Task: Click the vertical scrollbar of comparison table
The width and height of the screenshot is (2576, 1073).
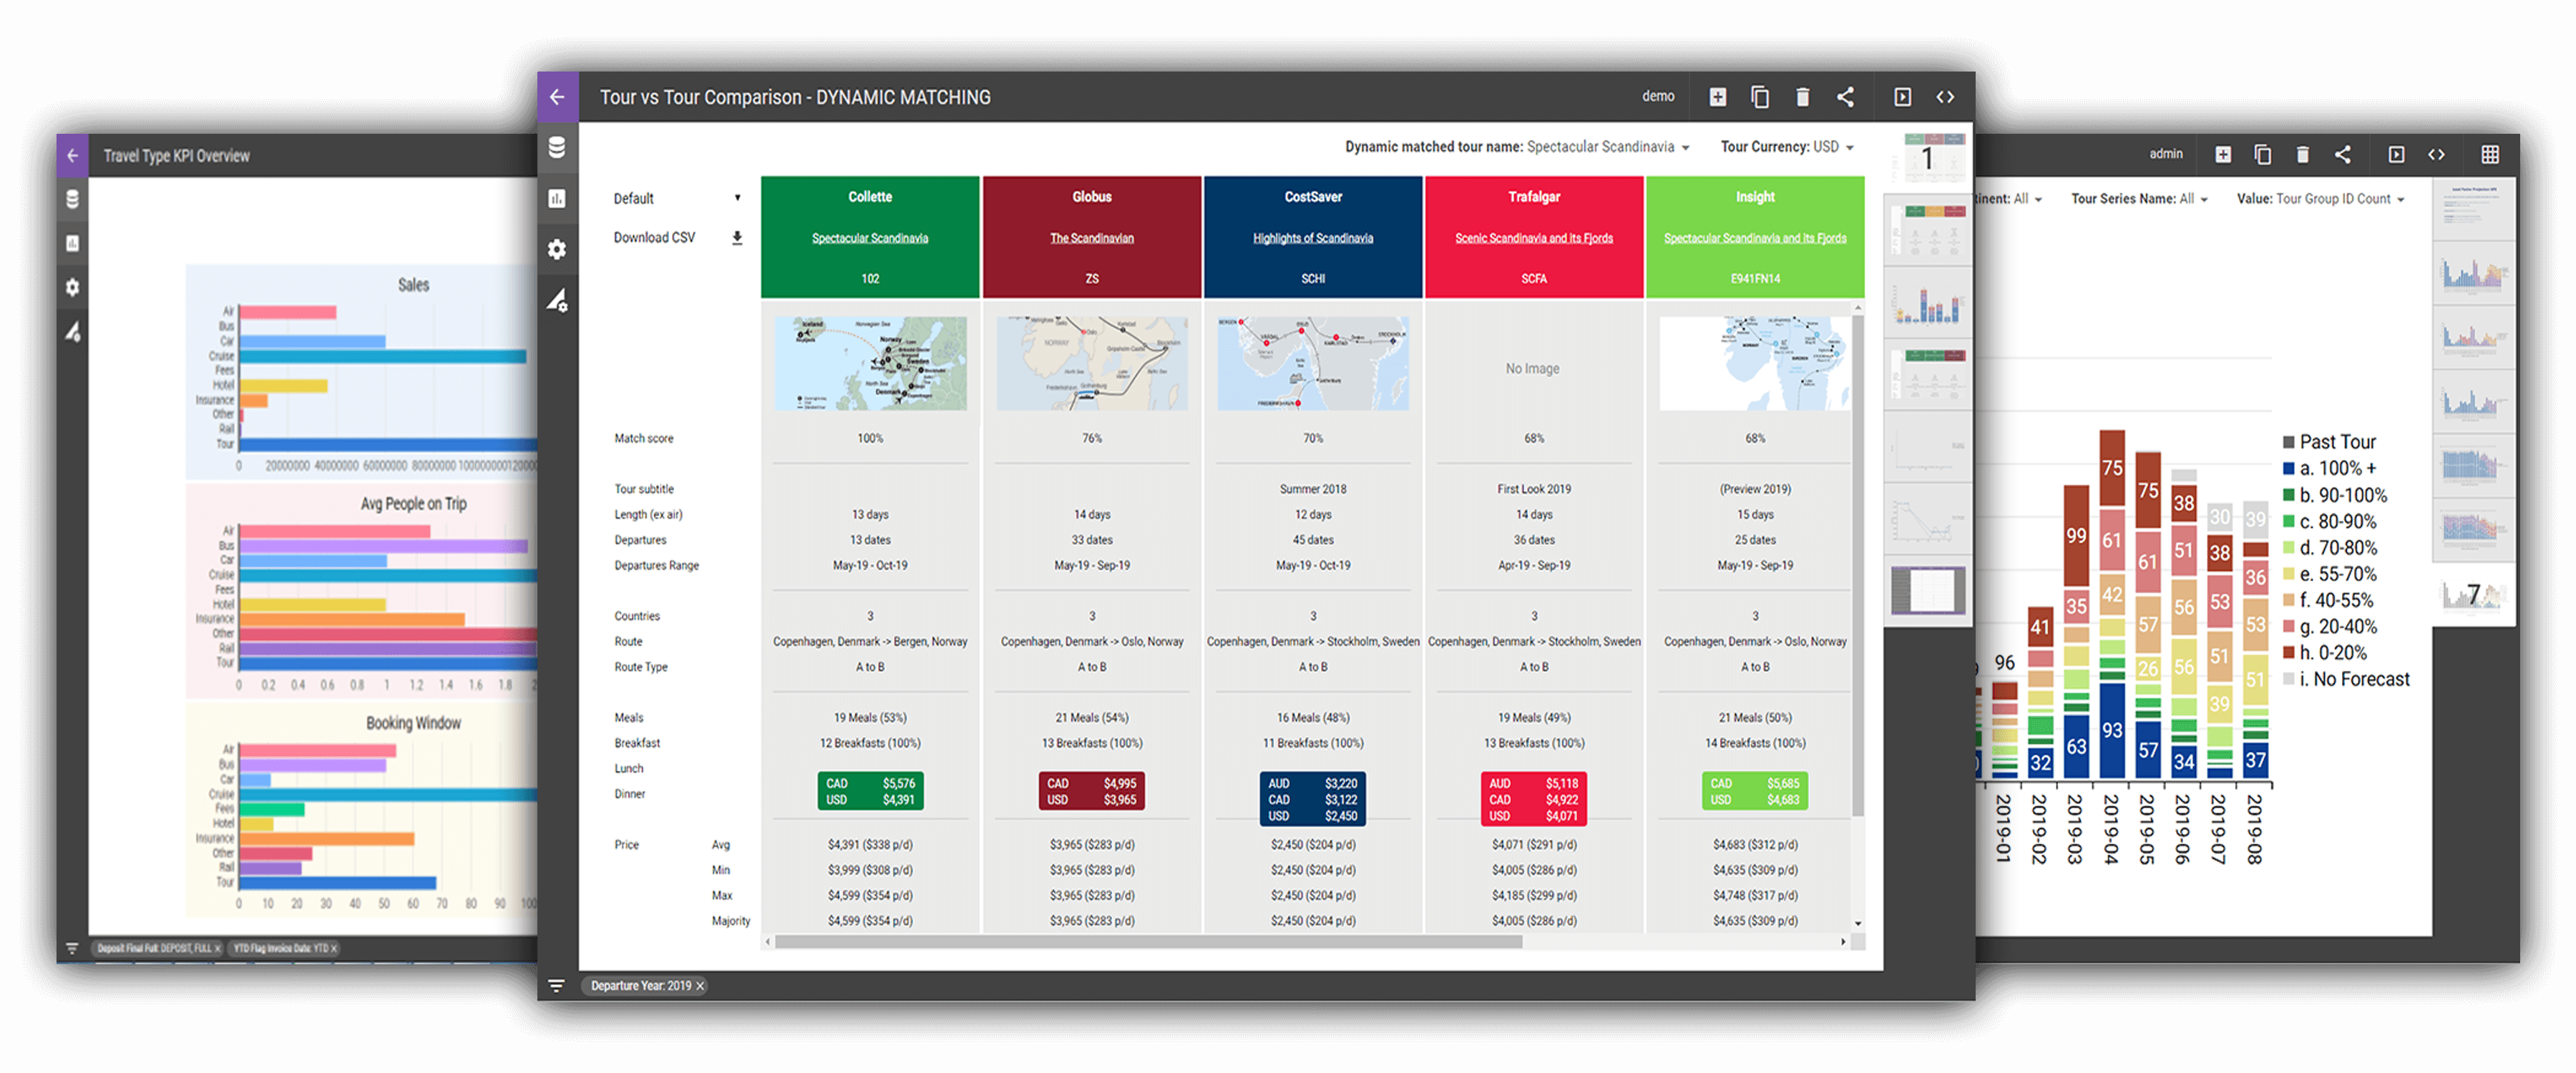Action: (x=1858, y=565)
